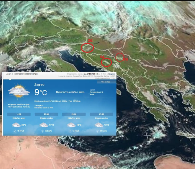Select the 17:00 forecast time header

tap(46, 114)
